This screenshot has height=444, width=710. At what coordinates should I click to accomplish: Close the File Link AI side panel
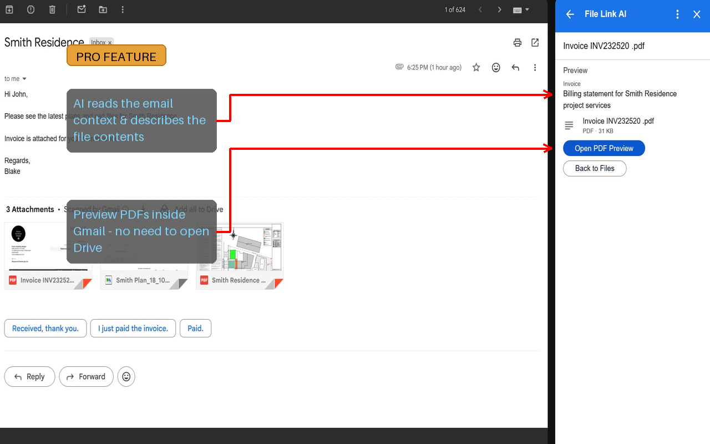pyautogui.click(x=697, y=14)
